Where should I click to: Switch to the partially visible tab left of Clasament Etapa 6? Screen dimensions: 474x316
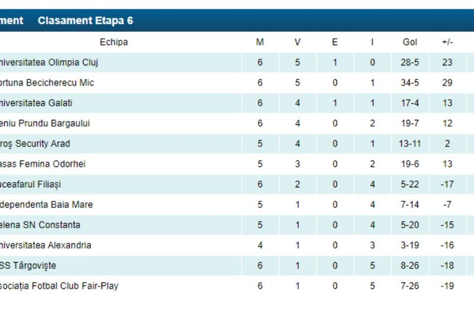point(11,21)
